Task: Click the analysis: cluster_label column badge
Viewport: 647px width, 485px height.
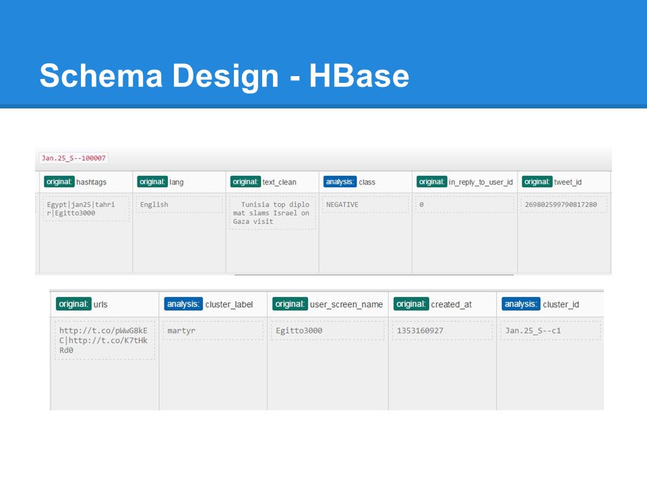Action: coord(183,304)
